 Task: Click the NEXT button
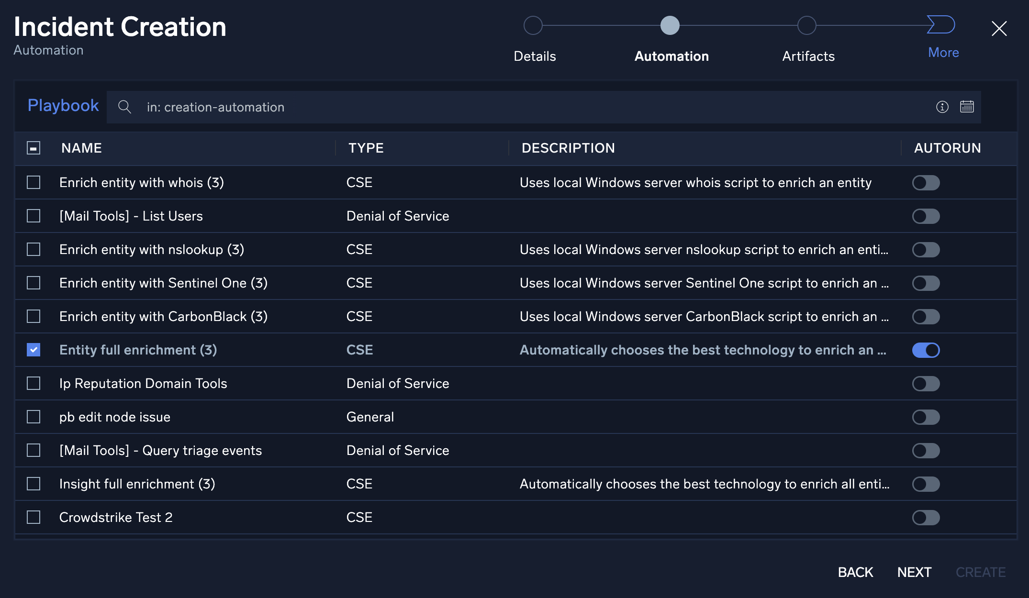914,571
